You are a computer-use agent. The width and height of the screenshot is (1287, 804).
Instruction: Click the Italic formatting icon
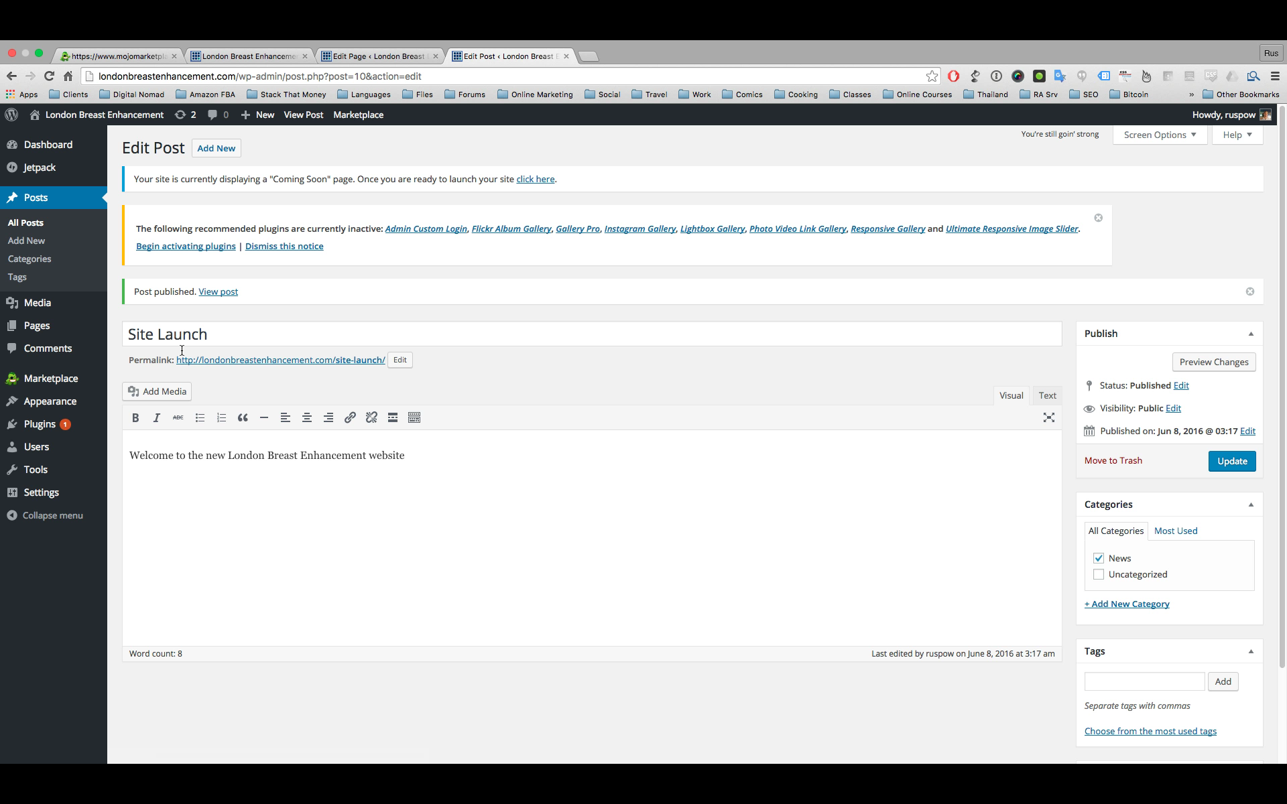(157, 417)
